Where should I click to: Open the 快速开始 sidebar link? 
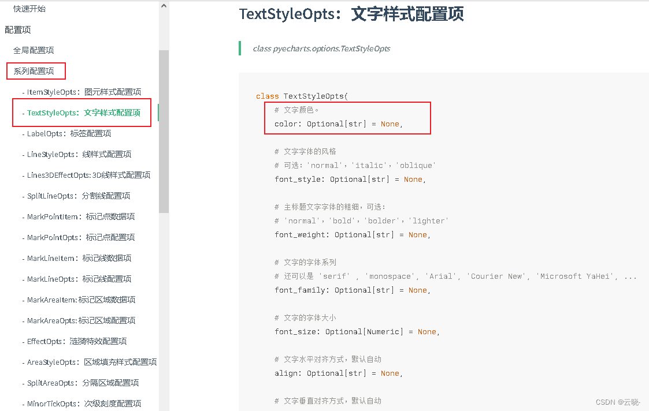point(29,9)
